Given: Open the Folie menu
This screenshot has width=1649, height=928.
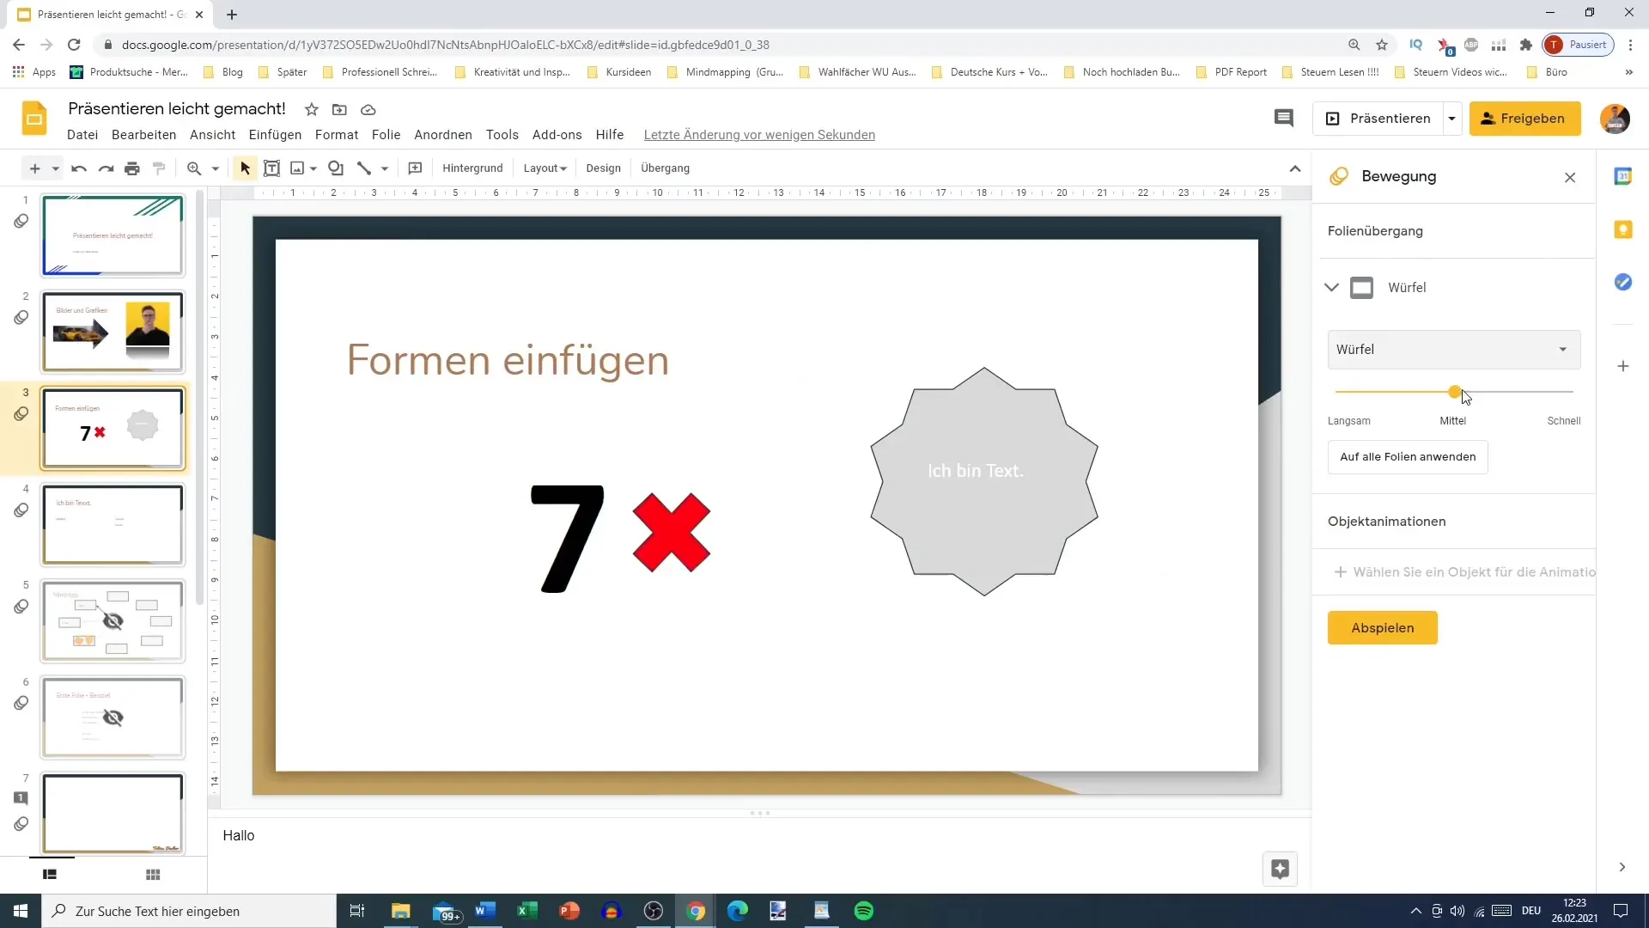Looking at the screenshot, I should pos(386,135).
